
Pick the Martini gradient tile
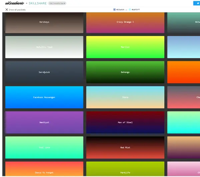(x=125, y=47)
